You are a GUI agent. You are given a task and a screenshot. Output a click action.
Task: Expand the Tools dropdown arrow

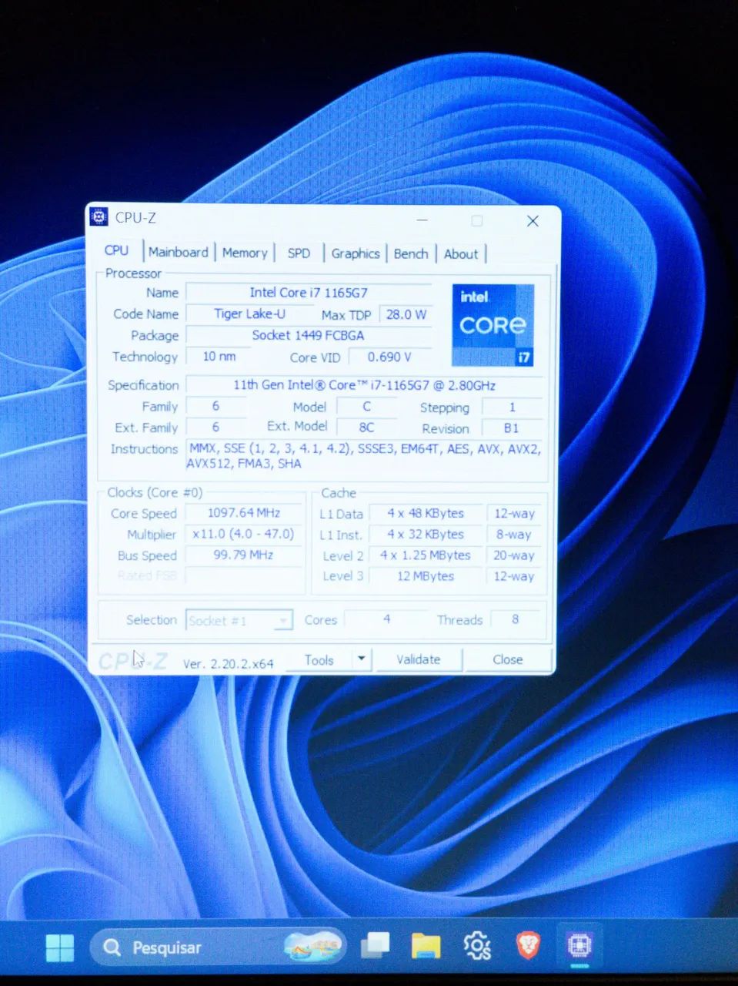pos(362,659)
